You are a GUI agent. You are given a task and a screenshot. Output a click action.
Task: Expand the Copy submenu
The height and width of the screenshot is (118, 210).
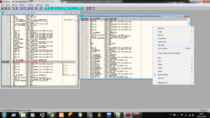[173, 32]
